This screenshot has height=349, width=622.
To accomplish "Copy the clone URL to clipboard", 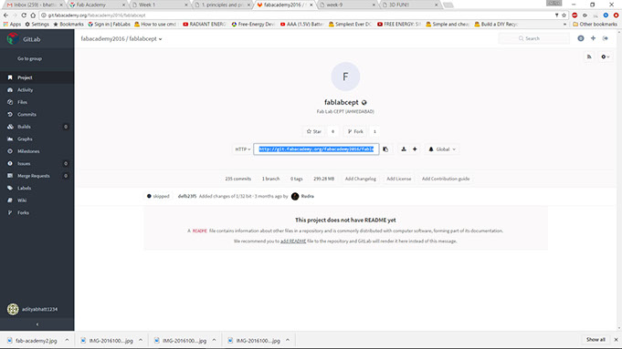I will (385, 149).
